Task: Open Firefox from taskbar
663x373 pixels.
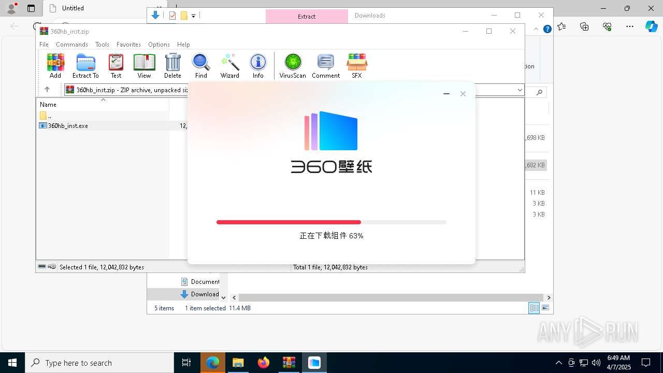Action: pyautogui.click(x=264, y=363)
